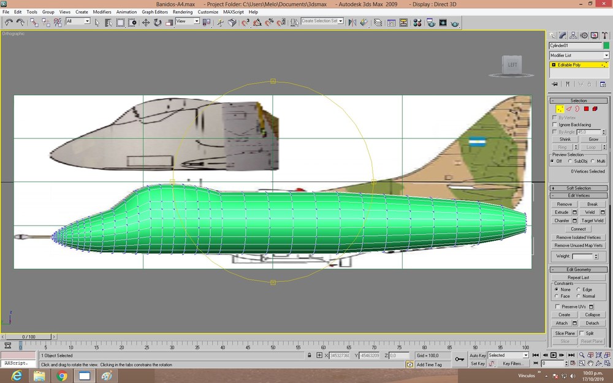Open Select by Name tool
Screen dimensions: 613x383
pyautogui.click(x=109, y=22)
